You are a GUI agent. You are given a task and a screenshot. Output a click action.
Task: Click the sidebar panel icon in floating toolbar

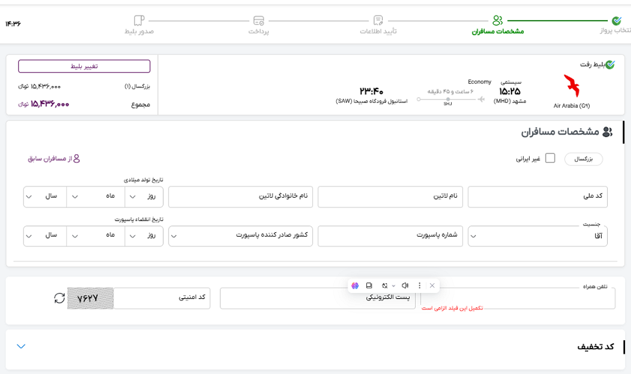(x=369, y=286)
